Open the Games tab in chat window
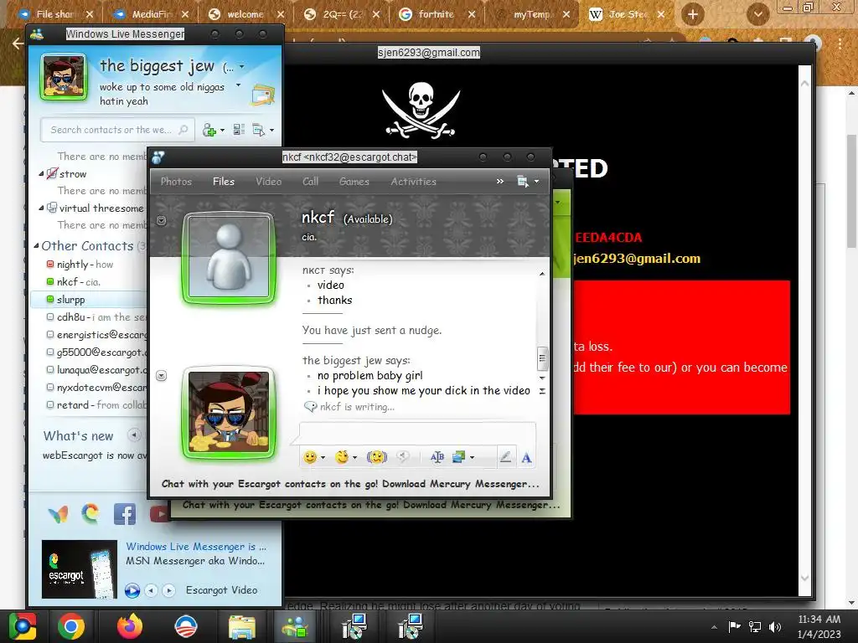Image resolution: width=858 pixels, height=643 pixels. (354, 182)
